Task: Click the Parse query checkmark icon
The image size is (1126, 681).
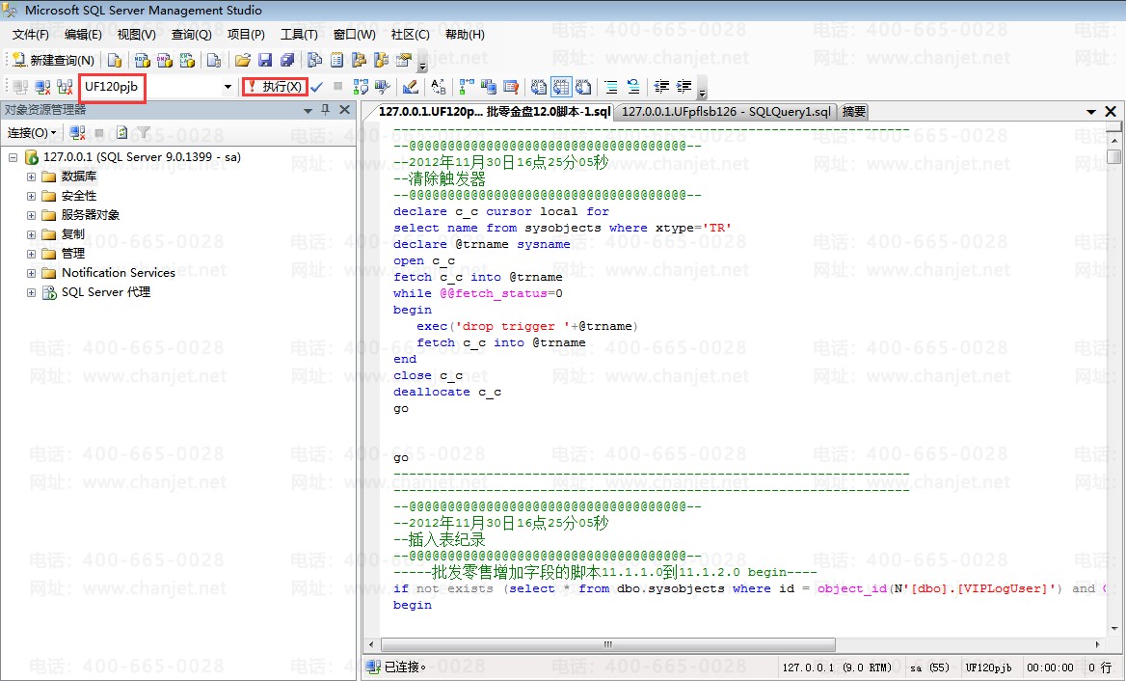Action: pos(316,87)
